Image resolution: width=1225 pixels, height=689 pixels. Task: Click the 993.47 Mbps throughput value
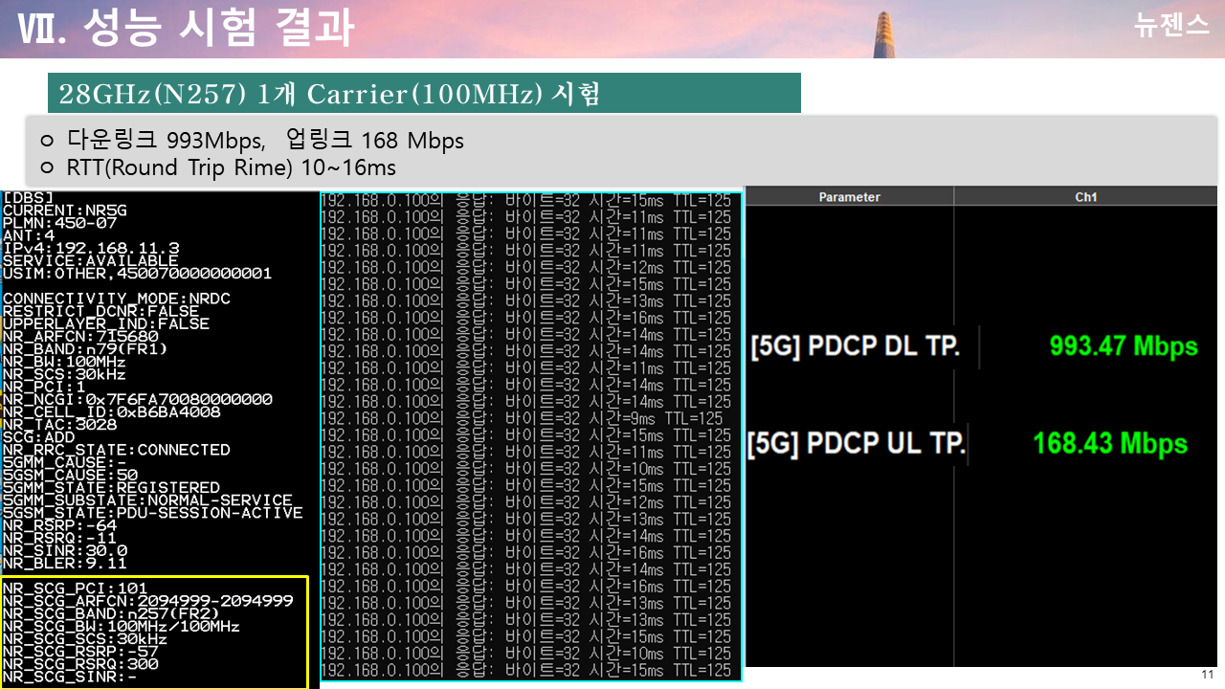(x=1123, y=345)
